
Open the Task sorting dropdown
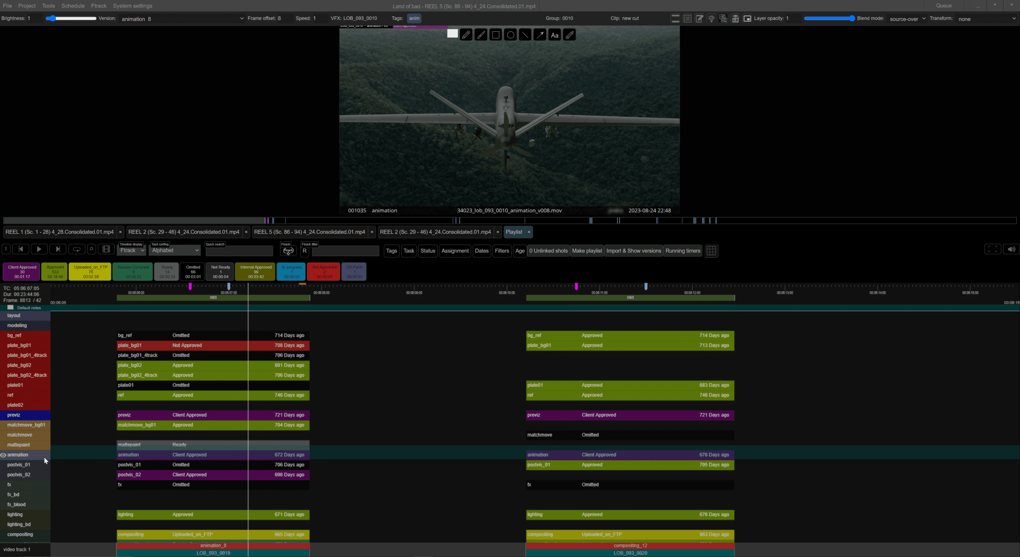[x=175, y=250]
